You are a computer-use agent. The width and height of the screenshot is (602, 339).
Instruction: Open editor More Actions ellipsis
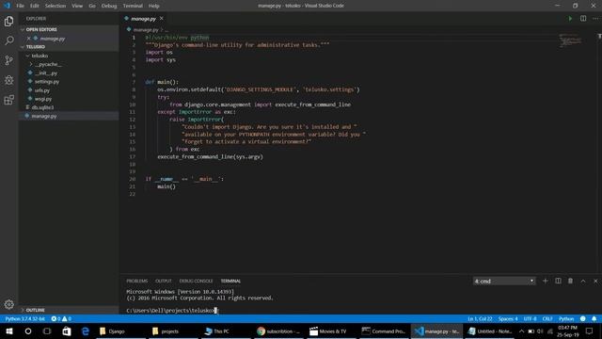tap(595, 19)
